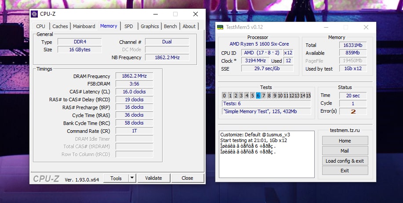Click the tRC 58 clocks value
This screenshot has height=203, width=403.
134,123
